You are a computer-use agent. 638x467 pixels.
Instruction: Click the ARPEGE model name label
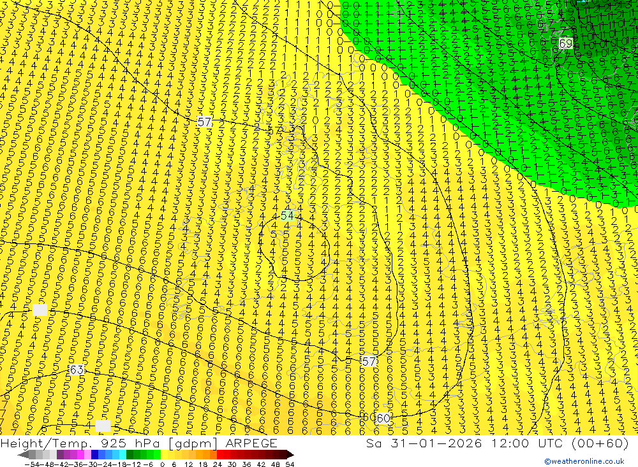tap(251, 443)
